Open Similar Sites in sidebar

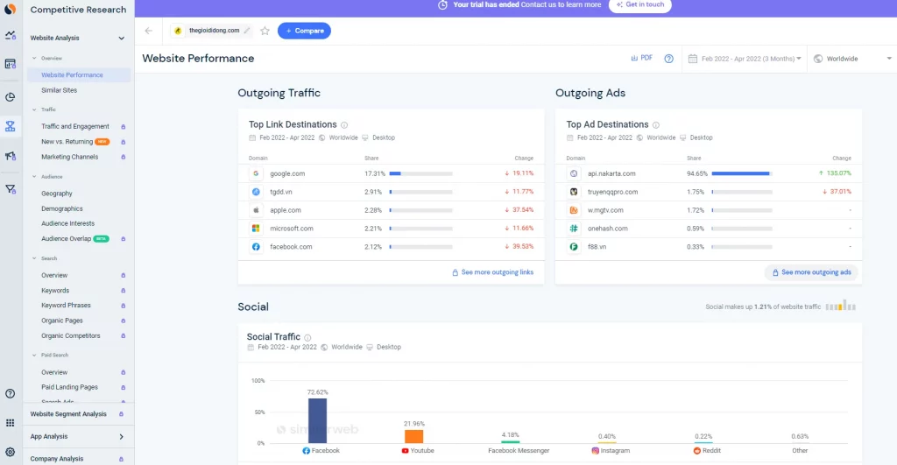pos(59,90)
